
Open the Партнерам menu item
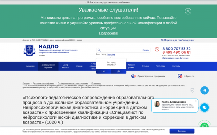pos(160,66)
